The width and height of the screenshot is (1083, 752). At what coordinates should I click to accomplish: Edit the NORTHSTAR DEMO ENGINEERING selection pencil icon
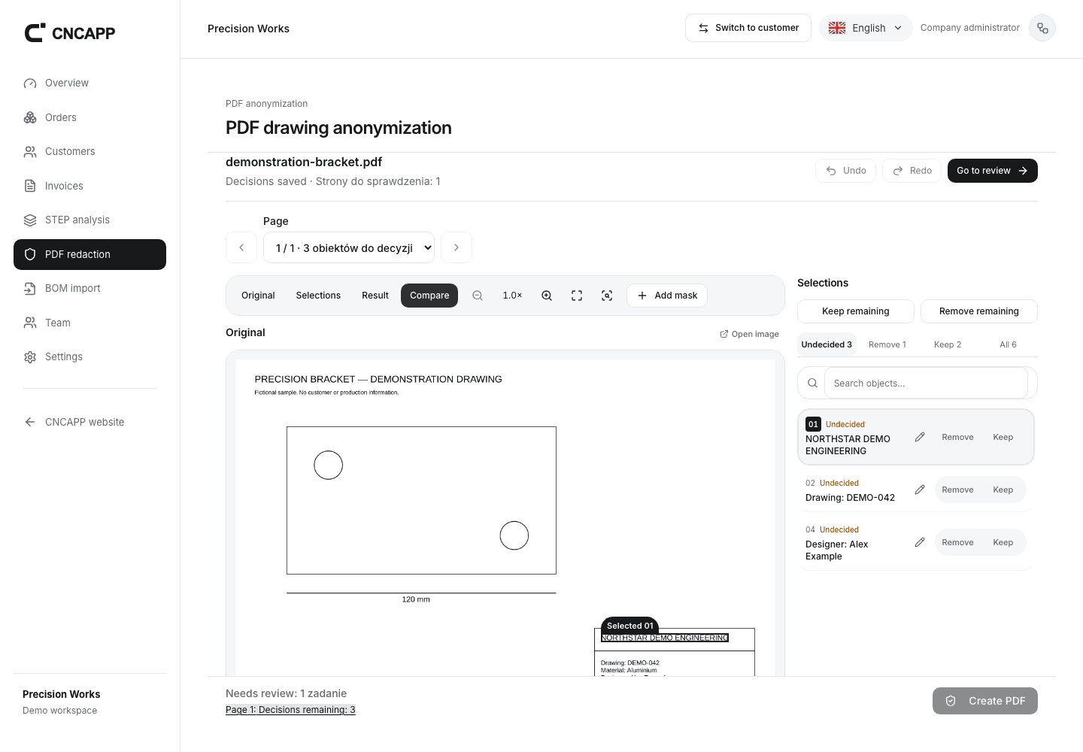click(x=920, y=437)
